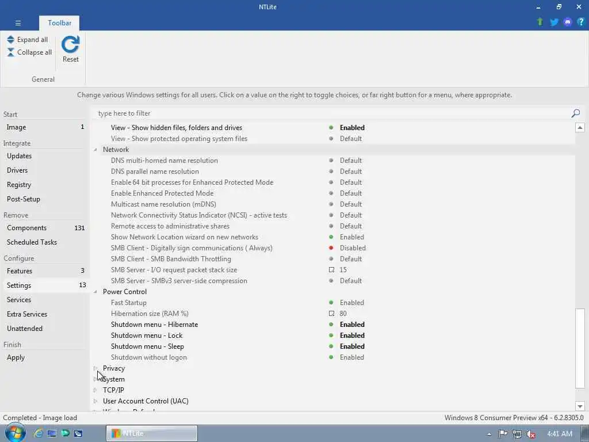This screenshot has height=442, width=589.
Task: Show hidden tray icons arrow
Action: tap(489, 434)
